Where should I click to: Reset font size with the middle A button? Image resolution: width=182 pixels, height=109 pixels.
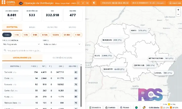pyautogui.click(x=83, y=3)
